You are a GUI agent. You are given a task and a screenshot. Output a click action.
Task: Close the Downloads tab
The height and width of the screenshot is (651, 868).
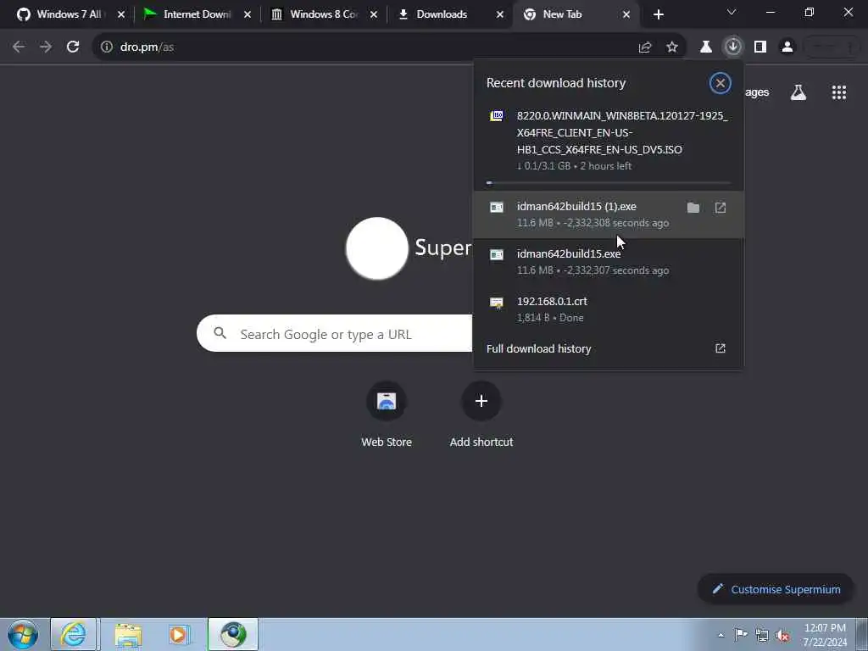tap(500, 14)
